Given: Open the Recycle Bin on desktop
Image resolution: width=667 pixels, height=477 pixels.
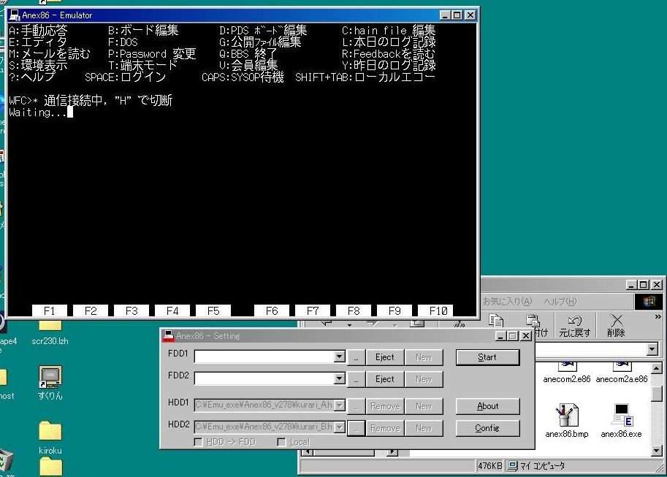Looking at the screenshot, I should (x=6, y=462).
